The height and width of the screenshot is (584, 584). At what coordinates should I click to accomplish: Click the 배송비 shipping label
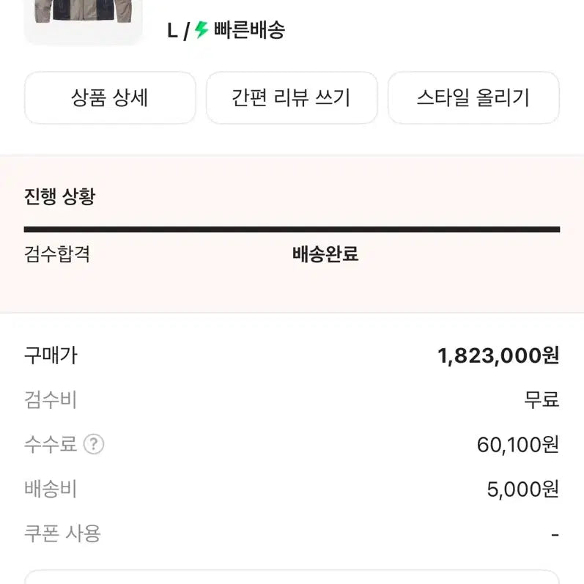[x=51, y=489]
